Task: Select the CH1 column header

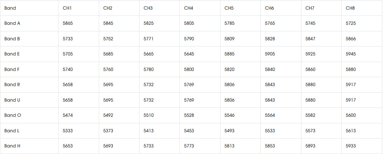Action: (x=67, y=8)
